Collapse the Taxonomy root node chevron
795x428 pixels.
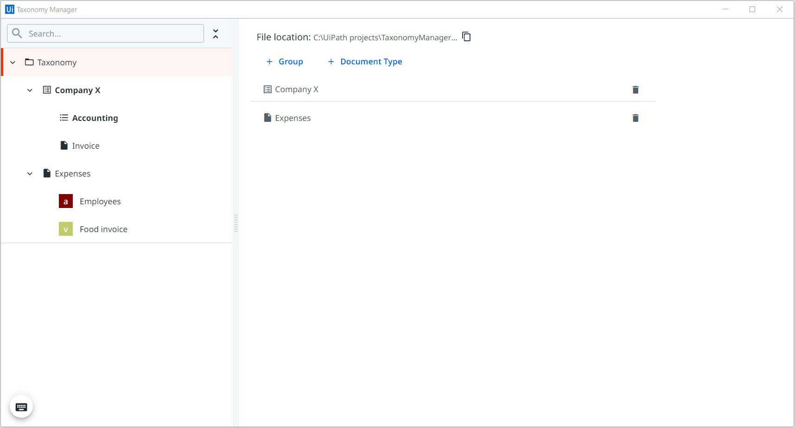coord(13,63)
